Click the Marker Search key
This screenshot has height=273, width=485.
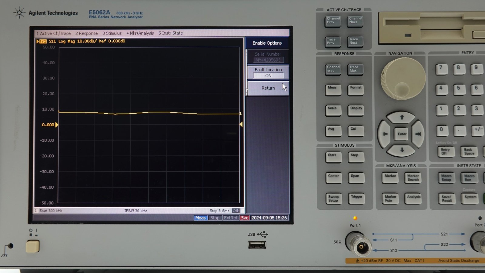coord(413,178)
